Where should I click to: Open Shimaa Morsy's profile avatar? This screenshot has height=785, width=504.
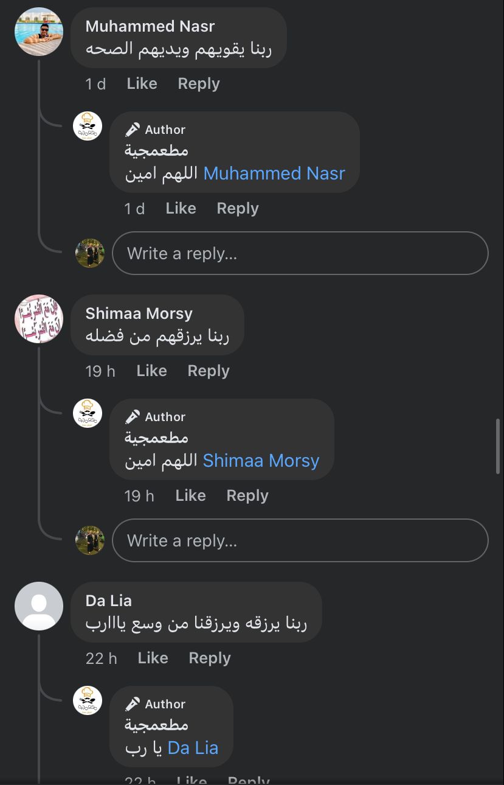coord(39,319)
